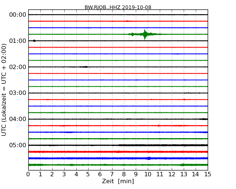Click the 03:00 time label
Viewport: 236px width, 189px height.
click(x=18, y=93)
